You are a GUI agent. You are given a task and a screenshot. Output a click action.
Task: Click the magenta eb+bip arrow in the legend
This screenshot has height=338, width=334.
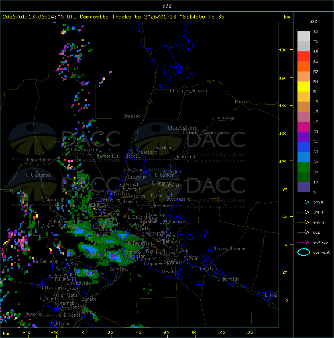(303, 242)
